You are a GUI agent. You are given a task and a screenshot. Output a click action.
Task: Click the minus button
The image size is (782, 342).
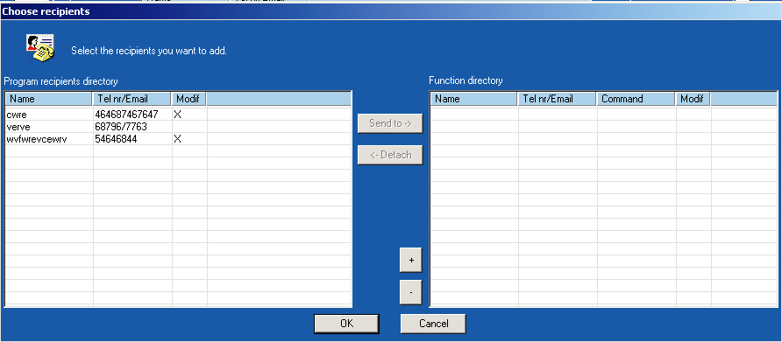[x=410, y=292]
